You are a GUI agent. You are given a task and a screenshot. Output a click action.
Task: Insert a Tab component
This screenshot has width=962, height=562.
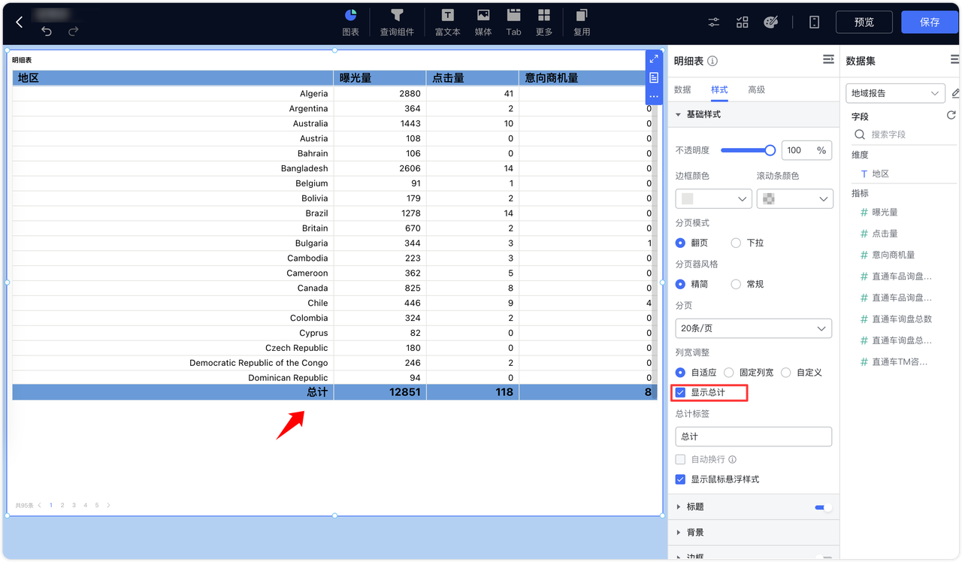point(513,22)
